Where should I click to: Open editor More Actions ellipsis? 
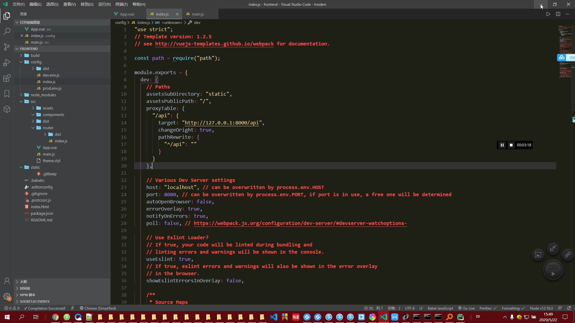(568, 14)
